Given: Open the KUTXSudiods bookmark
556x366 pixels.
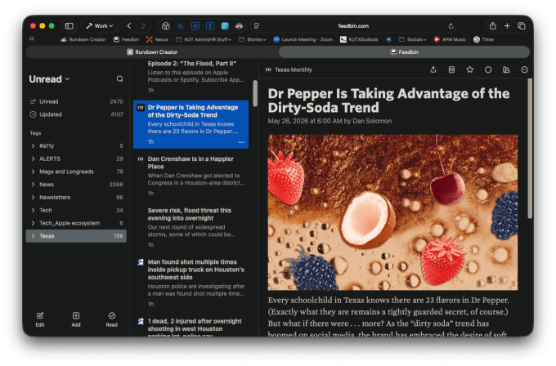Looking at the screenshot, I should click(x=359, y=39).
